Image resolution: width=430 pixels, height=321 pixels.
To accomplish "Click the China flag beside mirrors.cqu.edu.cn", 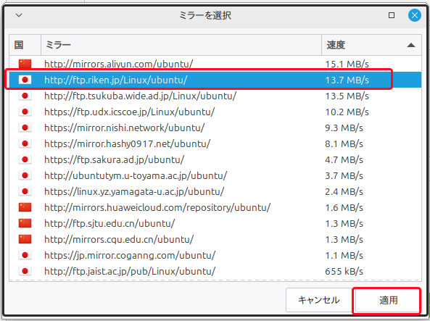I will (25, 239).
